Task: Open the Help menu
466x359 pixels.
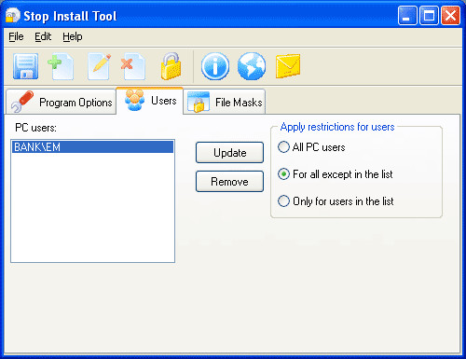Action: click(x=73, y=36)
